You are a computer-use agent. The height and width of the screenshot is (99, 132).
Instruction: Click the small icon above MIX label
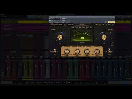point(112,43)
